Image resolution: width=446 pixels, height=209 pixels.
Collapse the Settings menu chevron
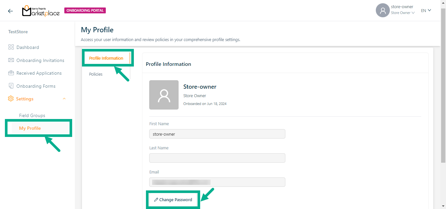click(x=64, y=99)
